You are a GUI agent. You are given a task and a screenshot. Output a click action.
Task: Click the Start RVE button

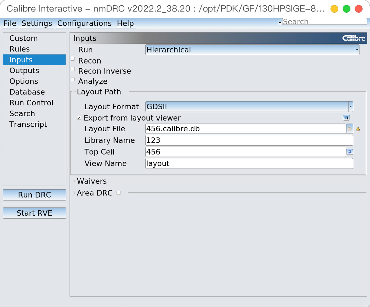point(34,213)
